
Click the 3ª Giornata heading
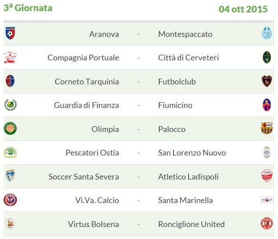click(x=28, y=8)
